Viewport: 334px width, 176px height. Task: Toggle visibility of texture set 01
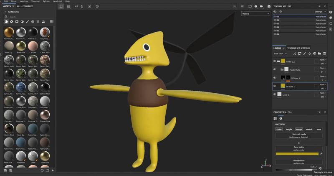click(x=275, y=16)
